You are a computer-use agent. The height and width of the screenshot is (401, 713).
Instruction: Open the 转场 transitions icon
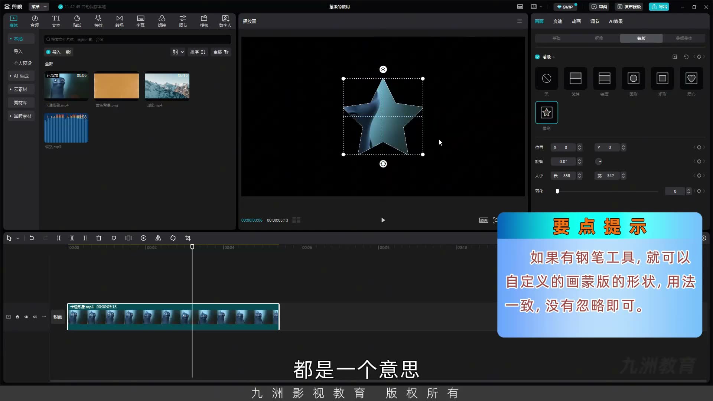(119, 21)
